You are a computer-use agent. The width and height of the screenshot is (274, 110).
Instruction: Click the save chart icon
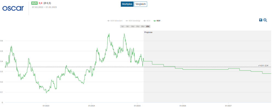coord(261,20)
